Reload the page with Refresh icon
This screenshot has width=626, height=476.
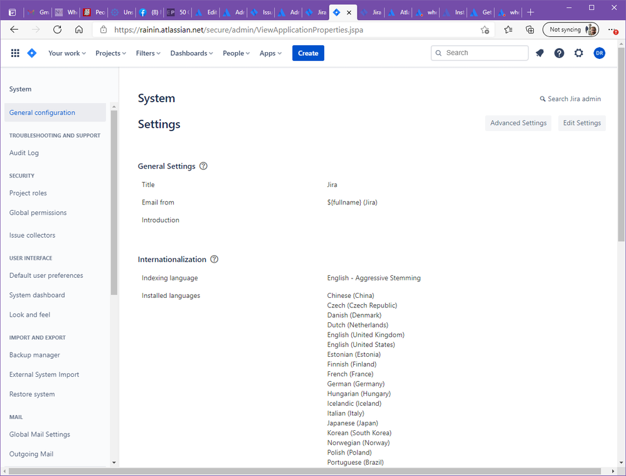click(58, 29)
